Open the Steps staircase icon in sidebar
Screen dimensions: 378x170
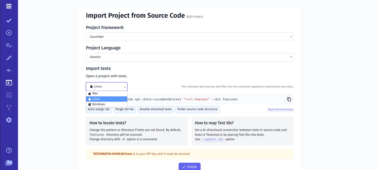coord(9,58)
